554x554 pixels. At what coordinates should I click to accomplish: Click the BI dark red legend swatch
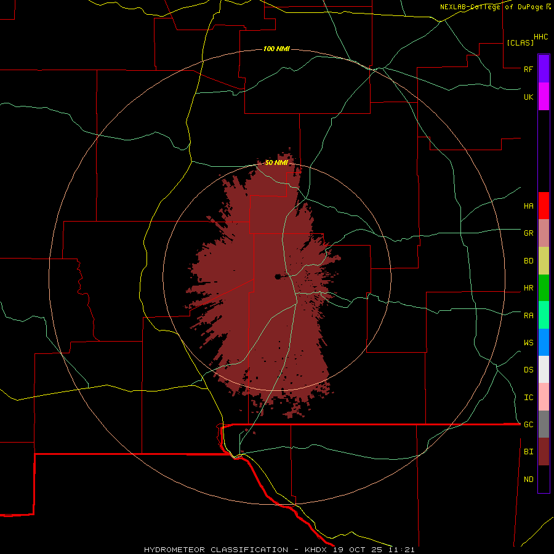pos(544,452)
